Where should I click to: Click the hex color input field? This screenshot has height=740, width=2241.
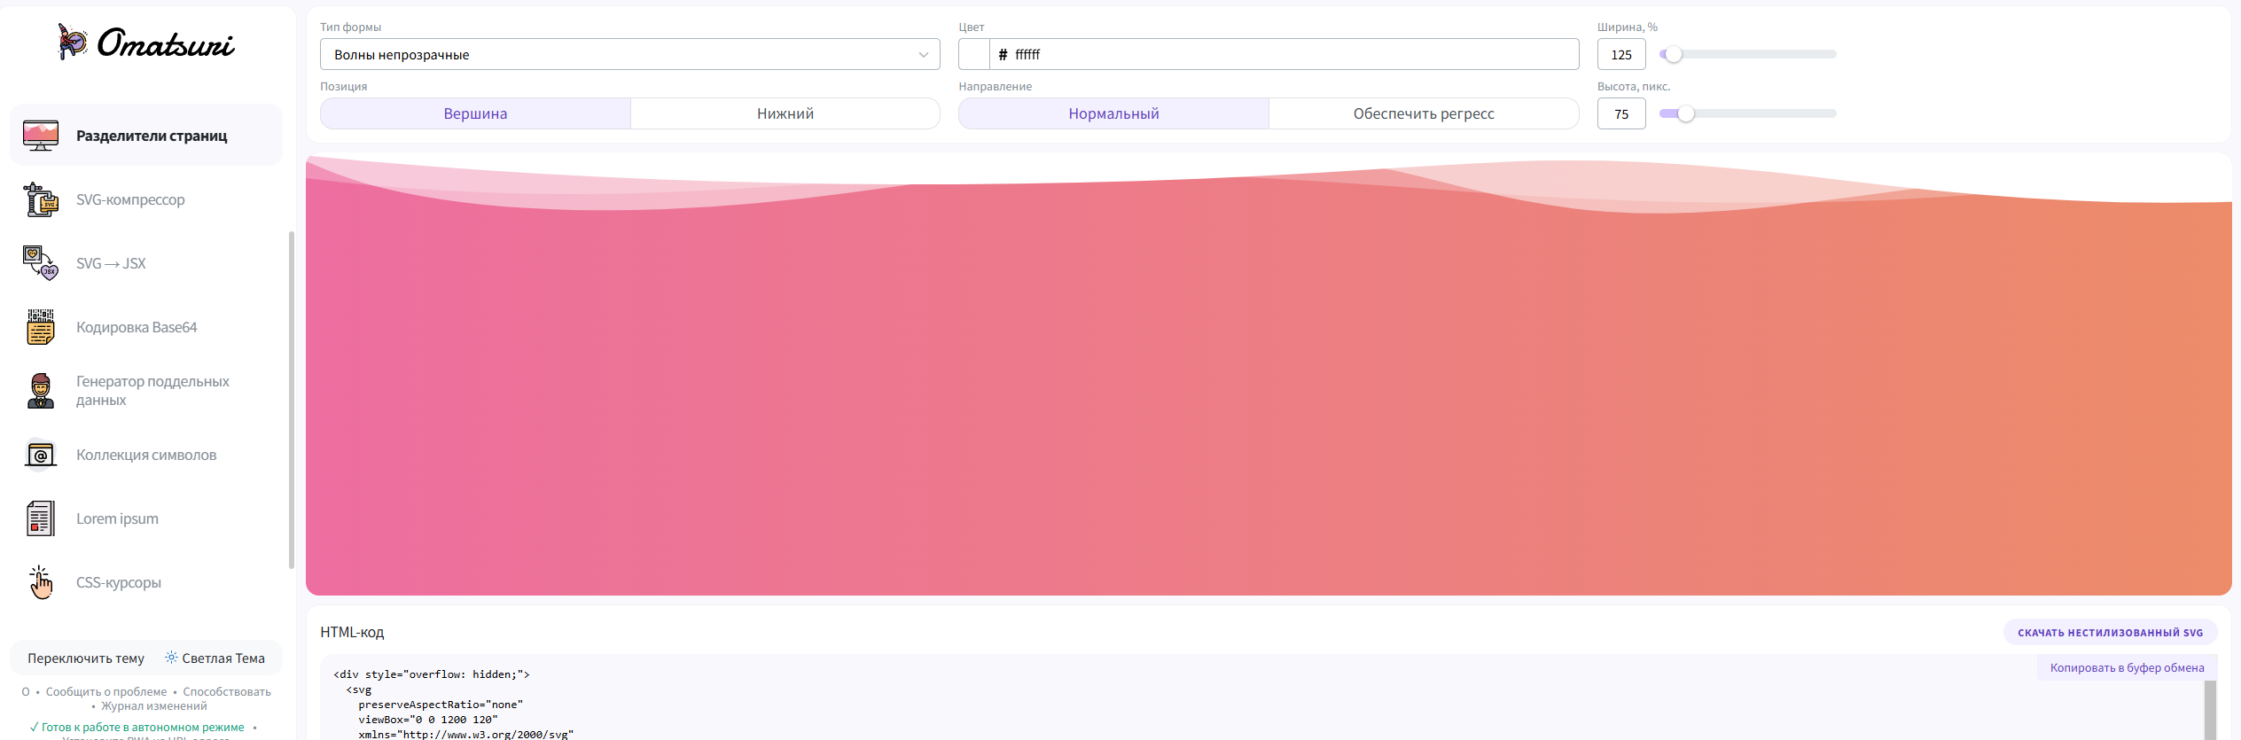coord(1284,54)
